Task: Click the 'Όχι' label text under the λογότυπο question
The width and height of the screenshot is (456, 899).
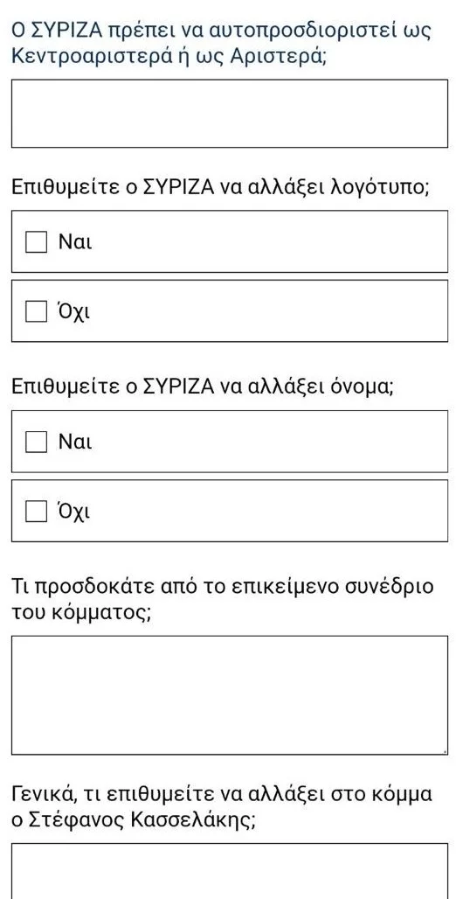Action: [74, 312]
